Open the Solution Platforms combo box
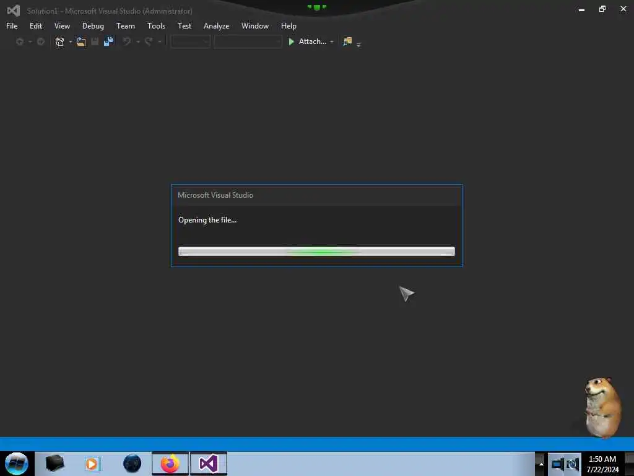Screen dimensions: 634x476 248,42
